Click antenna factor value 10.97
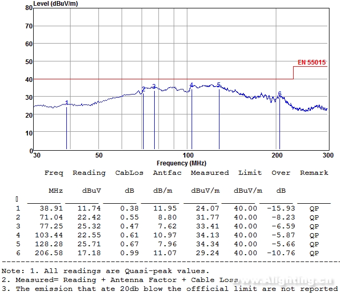This screenshot has height=293, width=340. pyautogui.click(x=165, y=235)
